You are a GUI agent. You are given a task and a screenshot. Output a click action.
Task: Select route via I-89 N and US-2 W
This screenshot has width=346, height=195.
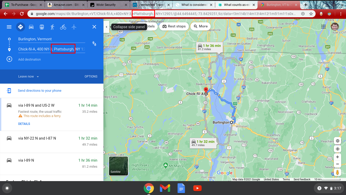tap(52, 114)
